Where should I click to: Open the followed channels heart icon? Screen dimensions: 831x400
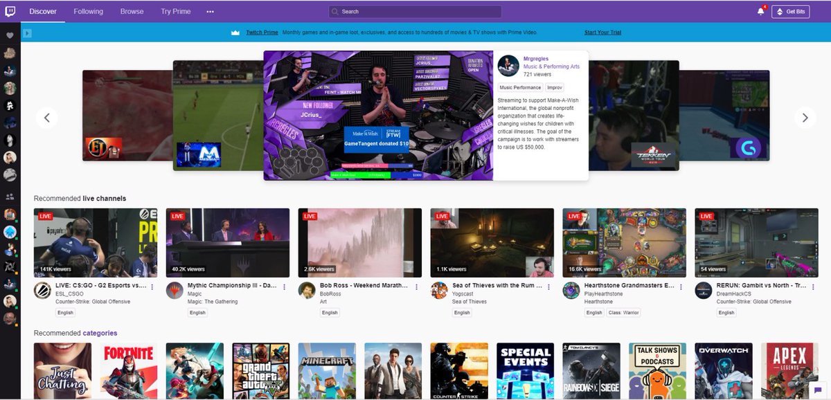click(10, 35)
